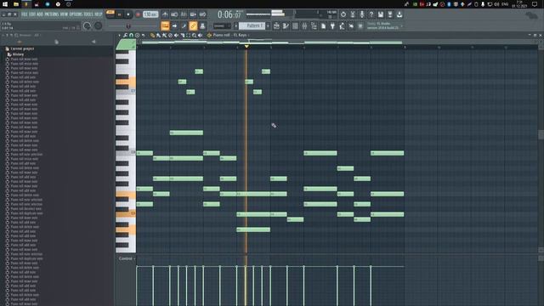Screen dimensions: 544x306
Task: Toggle piano roll magnet snap
Action: [x=131, y=36]
